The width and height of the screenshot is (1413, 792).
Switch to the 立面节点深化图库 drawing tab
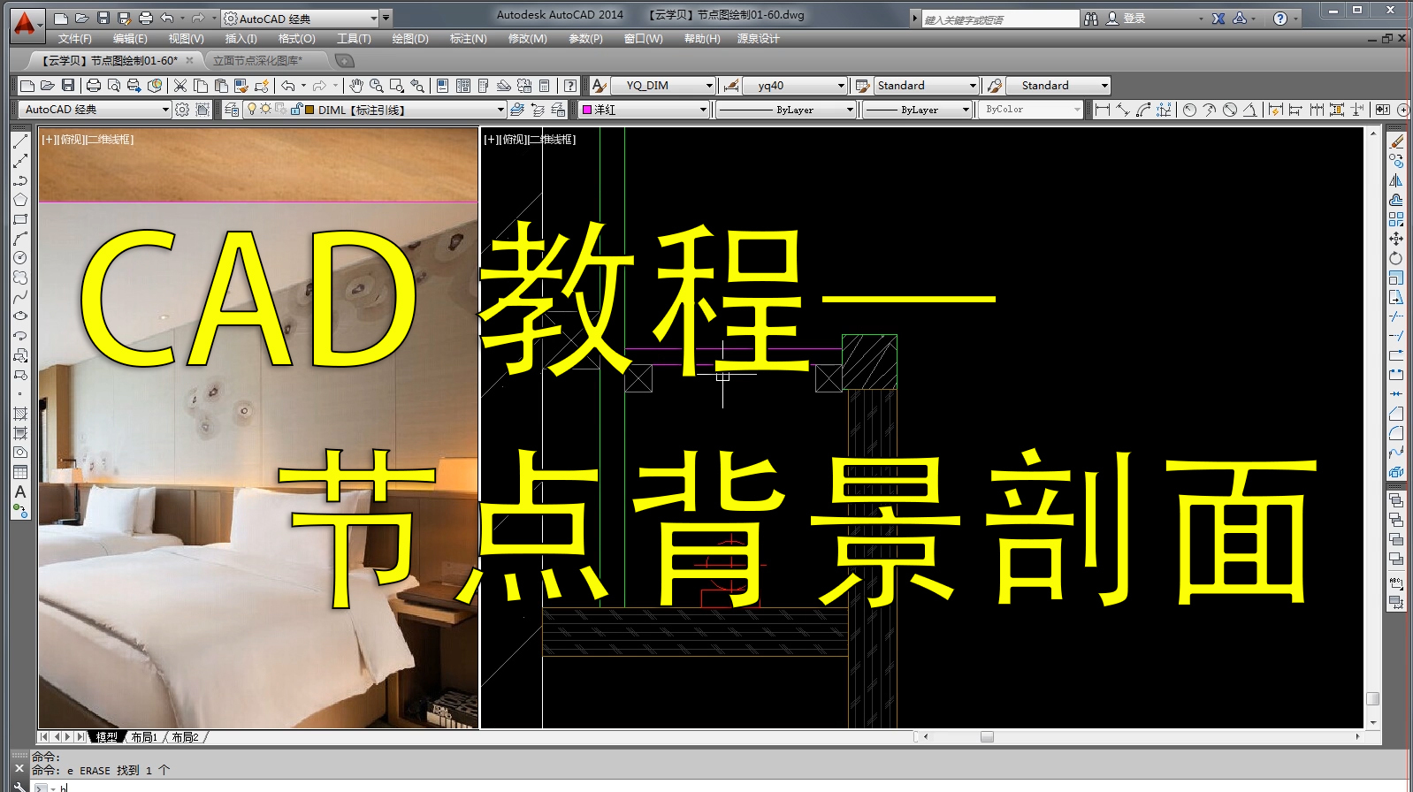257,60
